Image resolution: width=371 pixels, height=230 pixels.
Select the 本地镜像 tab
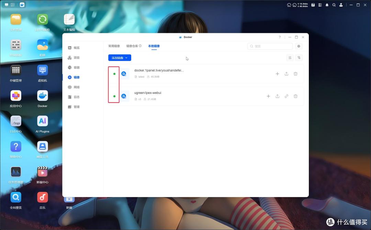coord(154,46)
